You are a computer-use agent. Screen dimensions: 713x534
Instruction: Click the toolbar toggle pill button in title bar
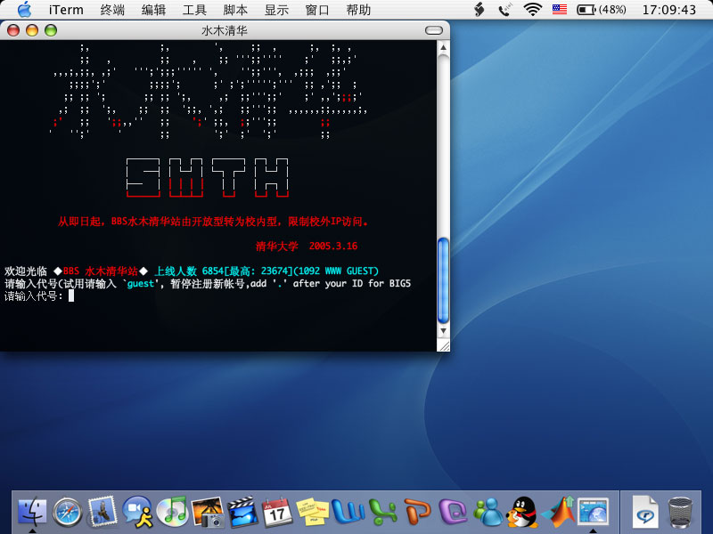click(434, 30)
